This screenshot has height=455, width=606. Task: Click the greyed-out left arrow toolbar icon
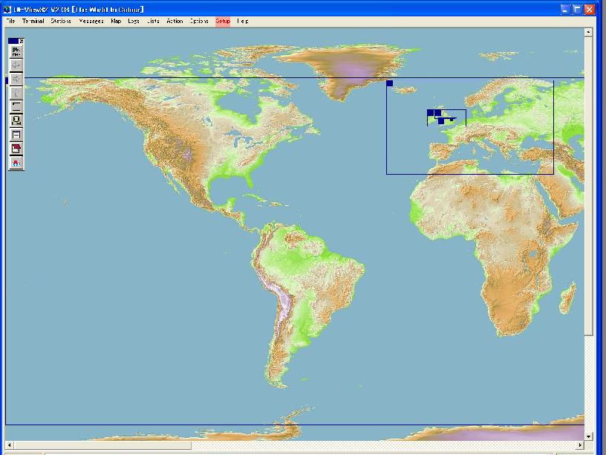pos(16,66)
